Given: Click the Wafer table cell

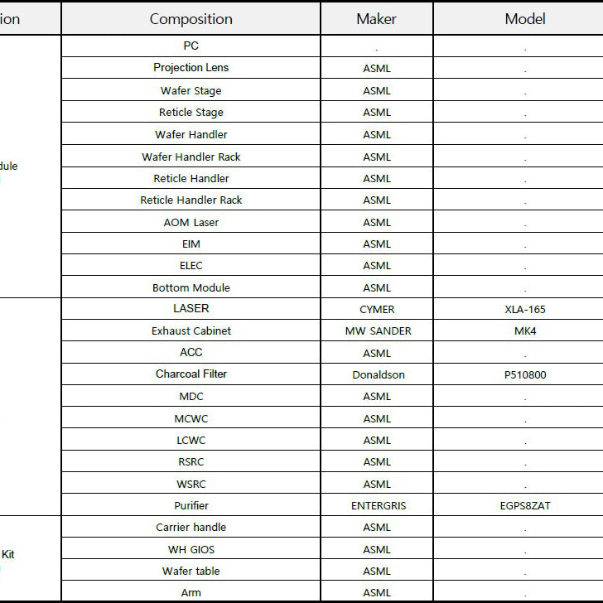Looking at the screenshot, I should pos(191,571).
